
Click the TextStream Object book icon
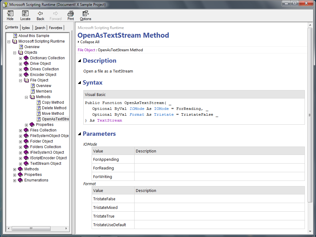coord(26,164)
